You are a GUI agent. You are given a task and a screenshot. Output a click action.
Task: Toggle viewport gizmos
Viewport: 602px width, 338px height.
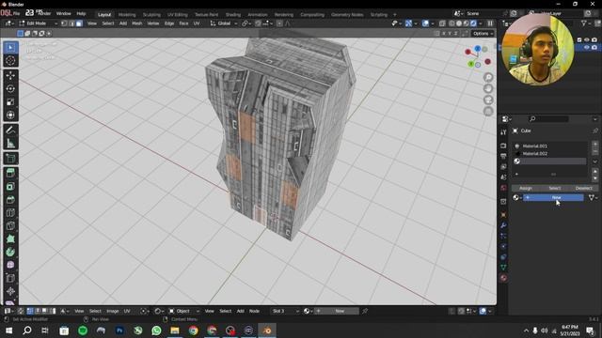pos(408,23)
